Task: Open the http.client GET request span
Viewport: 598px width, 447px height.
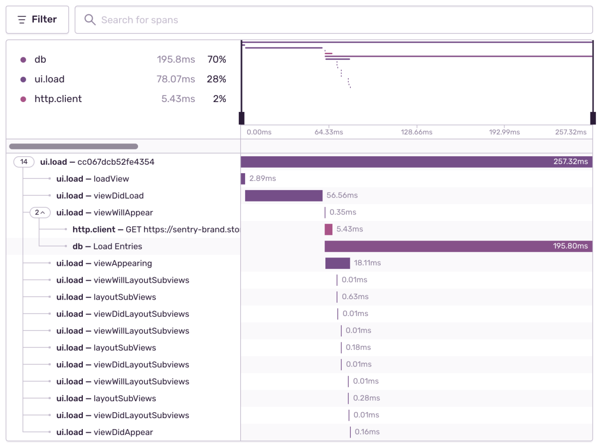Action: tap(299, 229)
